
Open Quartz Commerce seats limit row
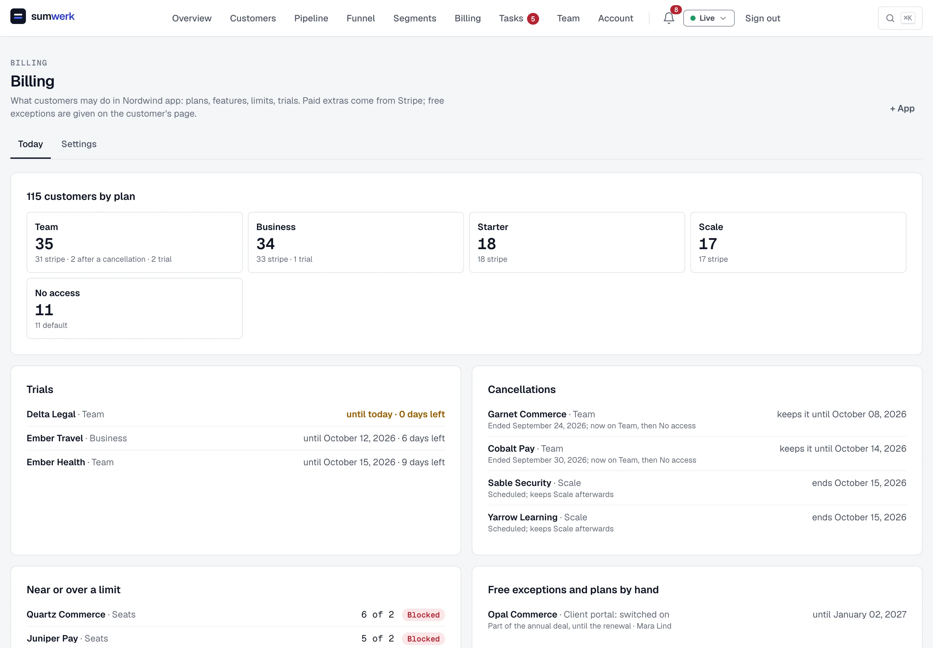pos(236,615)
